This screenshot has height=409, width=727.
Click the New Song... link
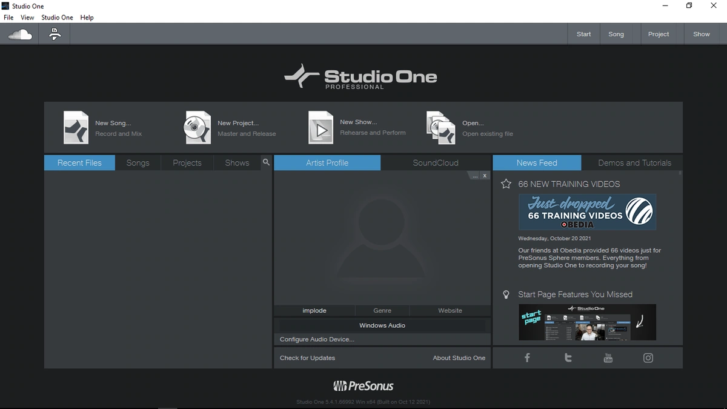click(x=113, y=123)
